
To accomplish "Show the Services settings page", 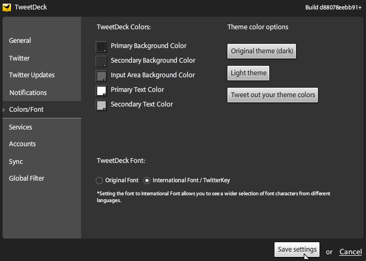I will point(20,127).
